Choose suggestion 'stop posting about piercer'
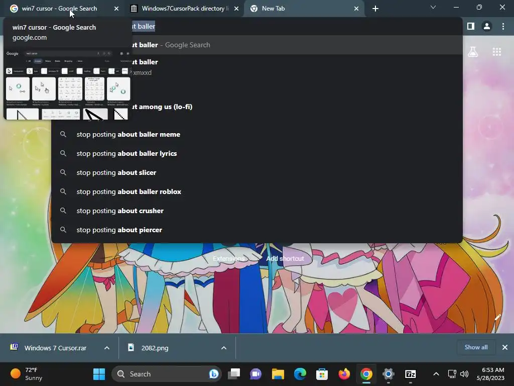The image size is (514, 386). [x=257, y=230]
